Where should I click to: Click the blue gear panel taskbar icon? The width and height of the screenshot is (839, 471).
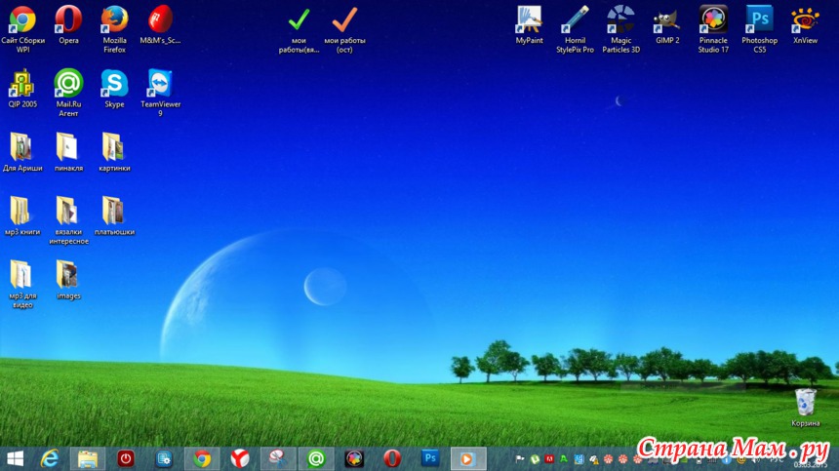click(164, 458)
